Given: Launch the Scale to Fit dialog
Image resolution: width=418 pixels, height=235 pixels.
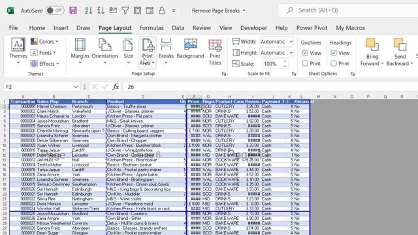Looking at the screenshot, I should tap(294, 74).
